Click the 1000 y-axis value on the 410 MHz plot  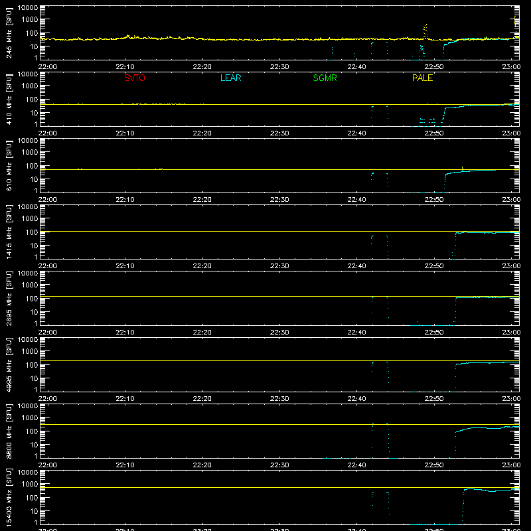point(30,86)
